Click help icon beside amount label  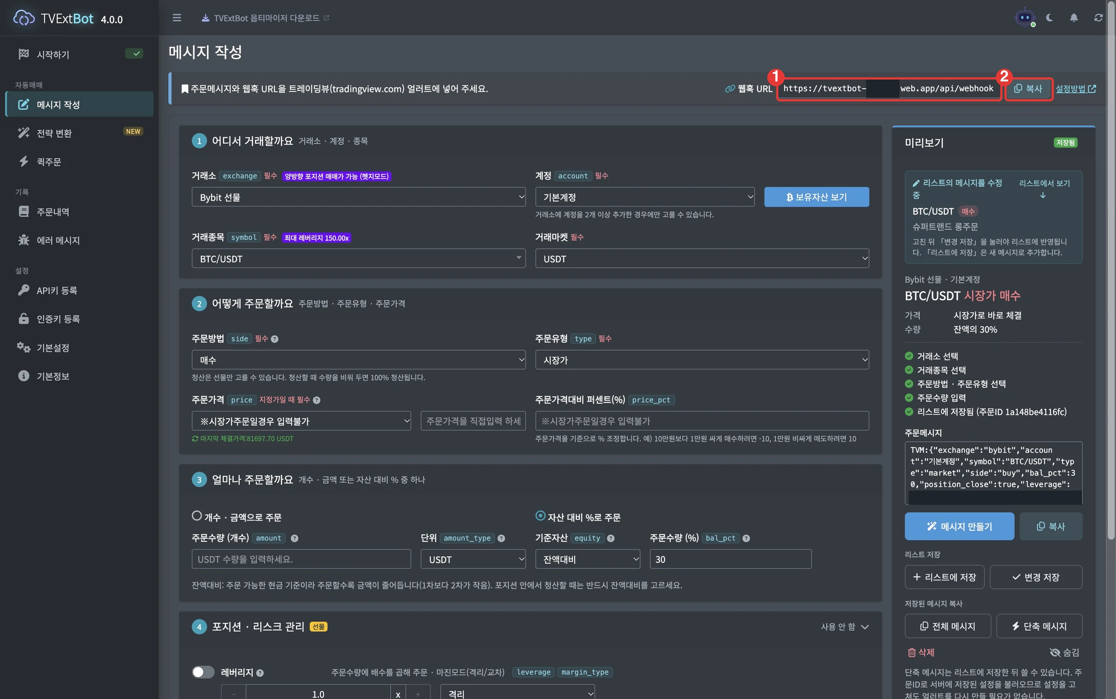[295, 538]
